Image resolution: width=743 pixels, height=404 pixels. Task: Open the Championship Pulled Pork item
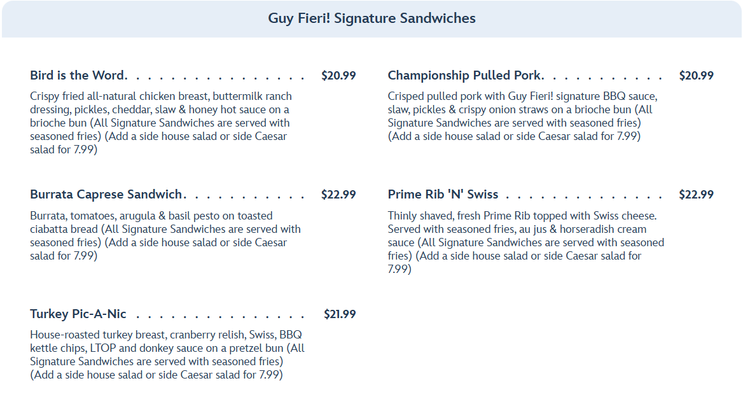[464, 75]
